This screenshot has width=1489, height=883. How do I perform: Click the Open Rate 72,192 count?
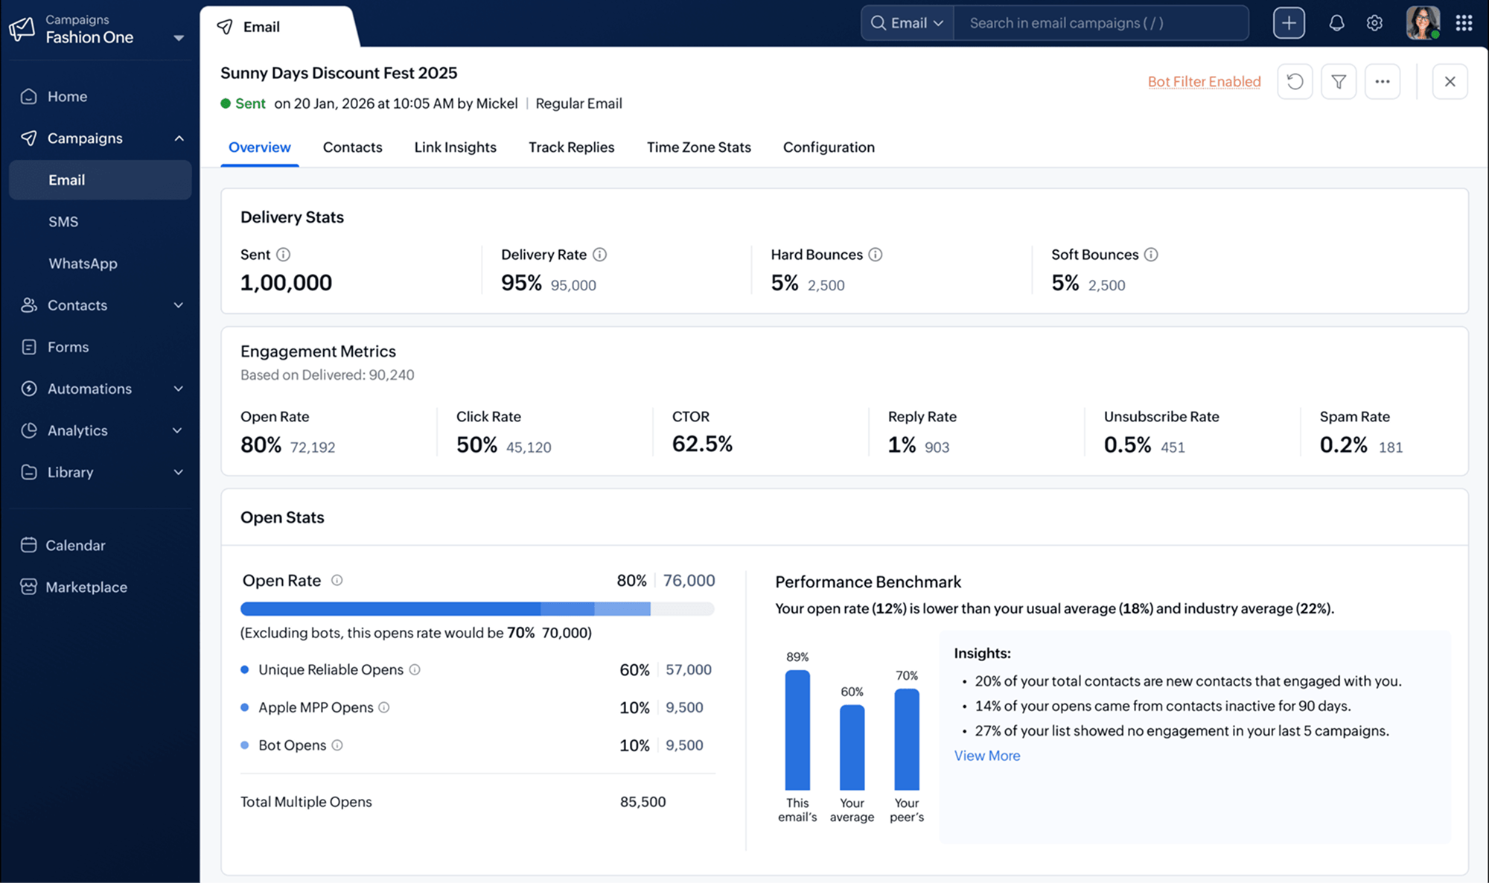(313, 447)
